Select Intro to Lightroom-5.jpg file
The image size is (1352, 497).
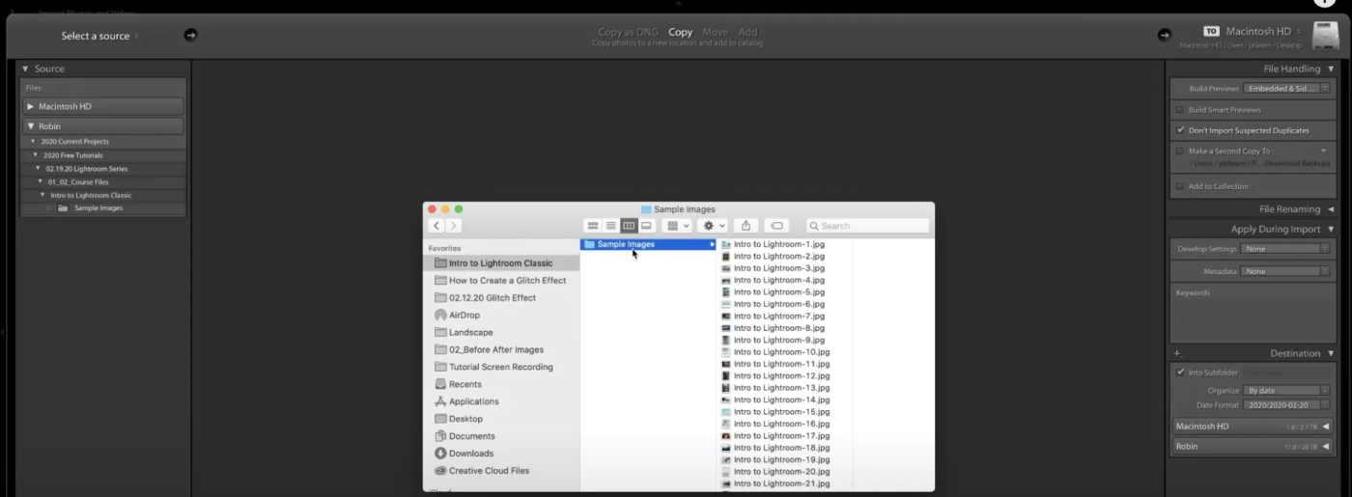pyautogui.click(x=778, y=292)
